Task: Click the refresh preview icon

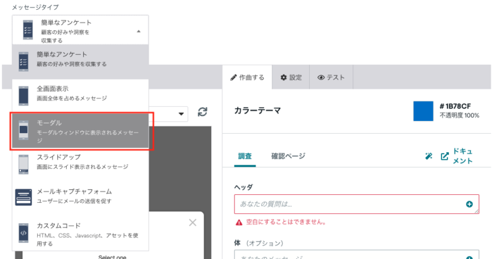Action: coord(202,112)
